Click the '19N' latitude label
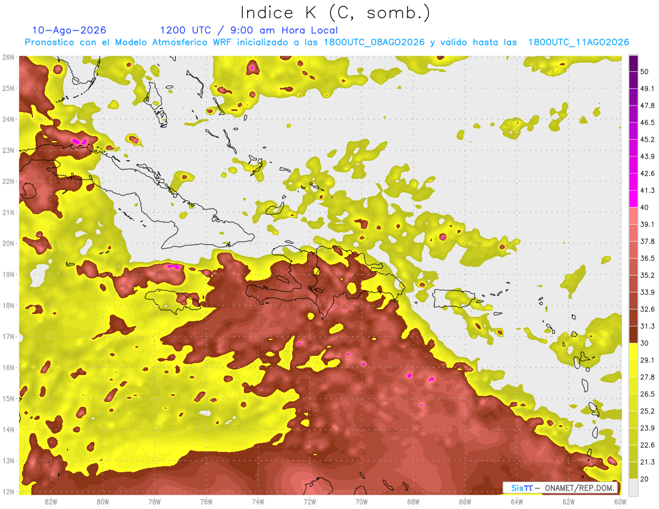The image size is (659, 509). (x=9, y=274)
